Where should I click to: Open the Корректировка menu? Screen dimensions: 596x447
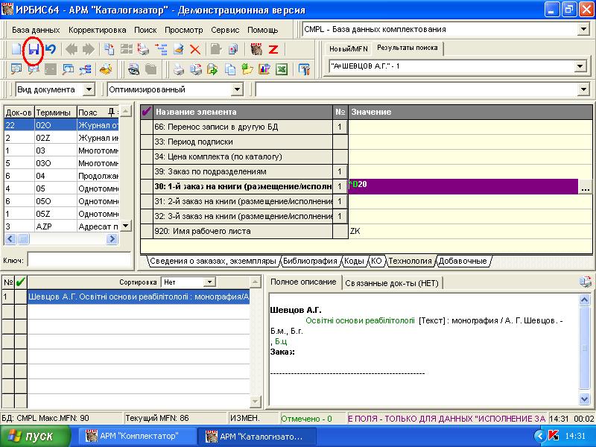[x=97, y=30]
